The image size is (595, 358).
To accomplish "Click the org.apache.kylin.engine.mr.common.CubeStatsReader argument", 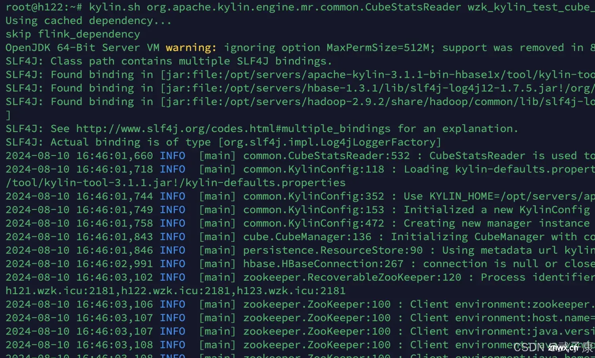I will tap(304, 7).
